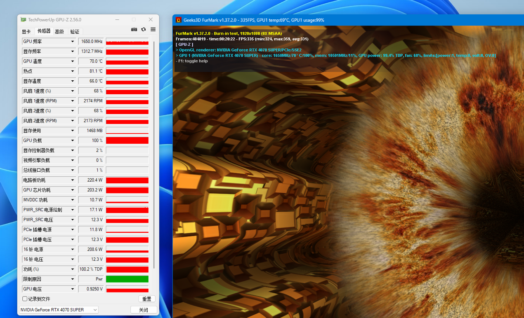The width and height of the screenshot is (524, 318).
Task: Click the 2174 RPM fan speed value
Action: click(91, 101)
